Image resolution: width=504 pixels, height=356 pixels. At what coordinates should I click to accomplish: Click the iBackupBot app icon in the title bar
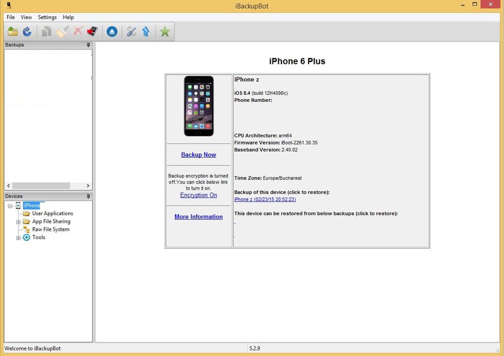click(x=9, y=6)
